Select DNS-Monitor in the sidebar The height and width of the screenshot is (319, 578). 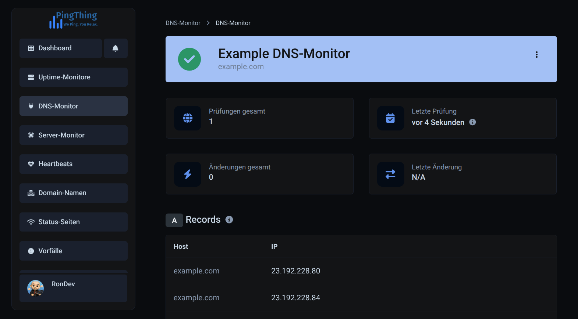[x=74, y=106]
